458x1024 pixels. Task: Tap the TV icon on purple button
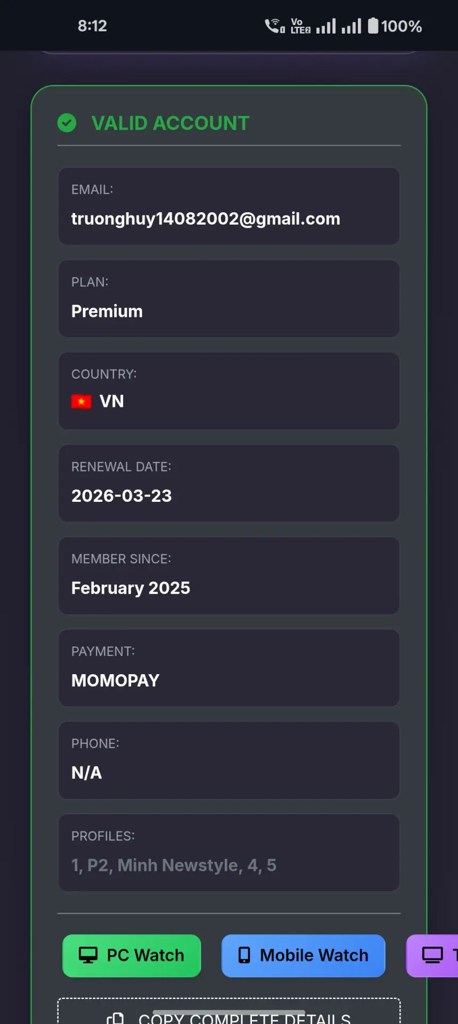point(432,955)
